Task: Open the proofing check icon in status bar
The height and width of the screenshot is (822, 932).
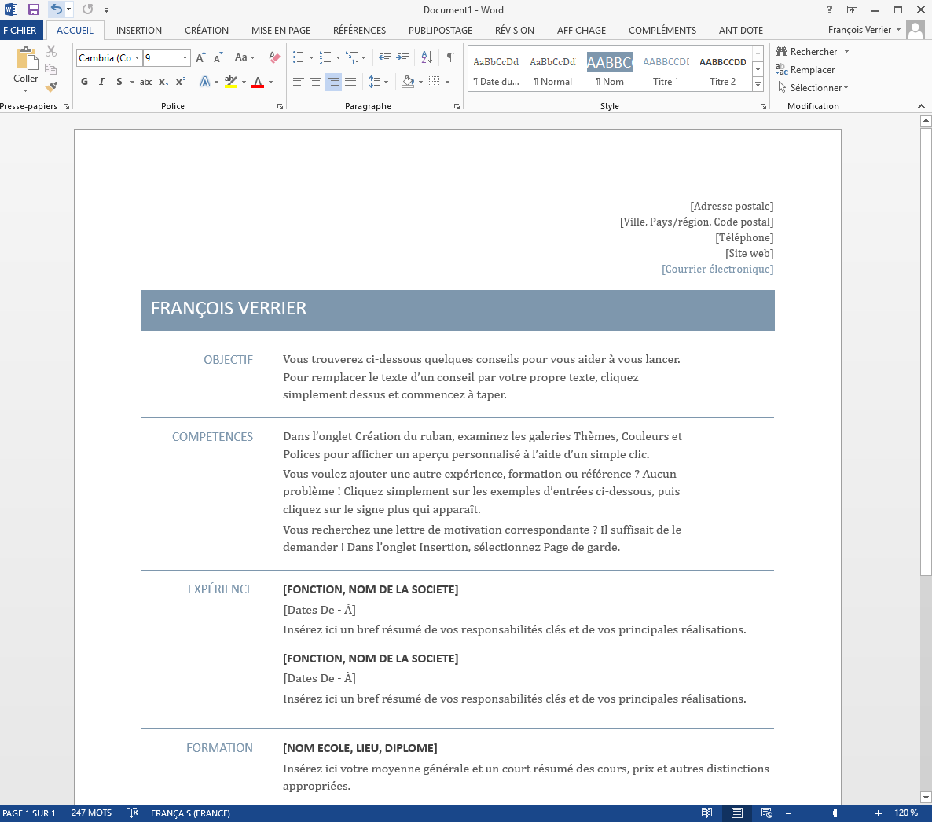Action: coord(132,813)
